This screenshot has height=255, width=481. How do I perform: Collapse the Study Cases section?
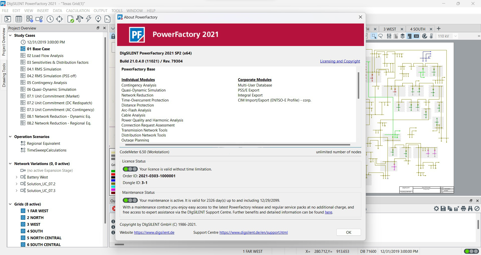pos(10,35)
